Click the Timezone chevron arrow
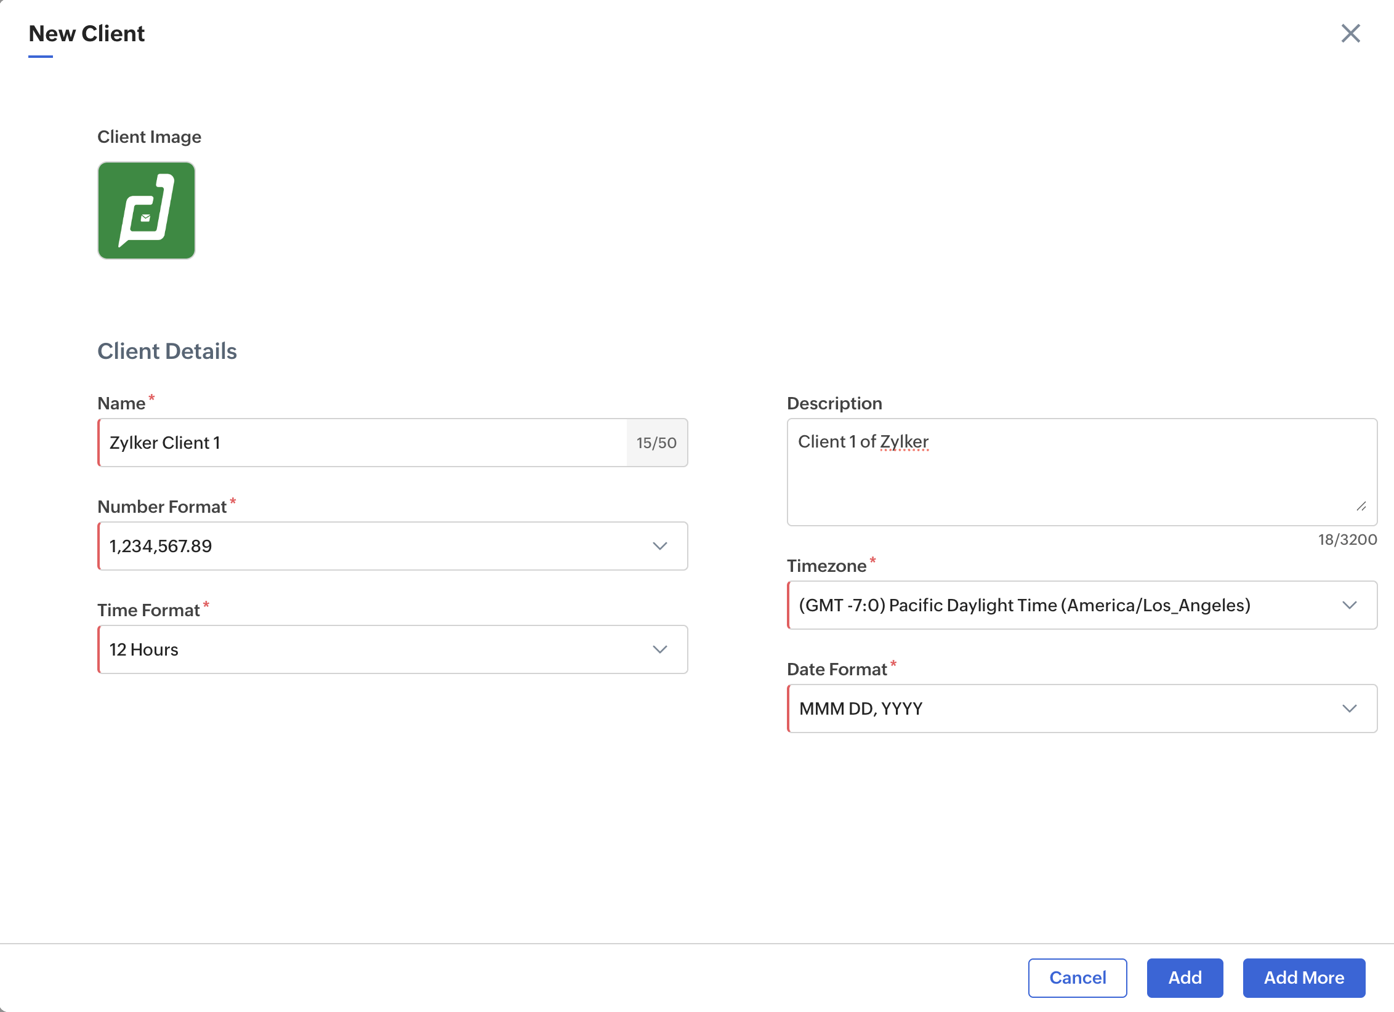1394x1012 pixels. point(1350,605)
